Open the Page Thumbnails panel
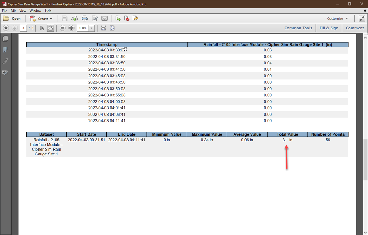 tap(5, 39)
